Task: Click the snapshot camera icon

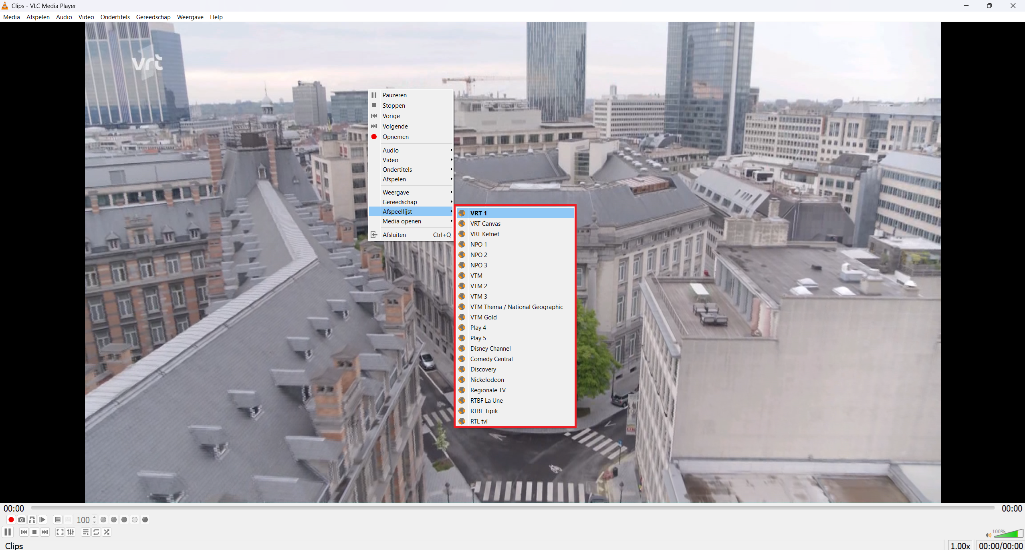Action: pyautogui.click(x=22, y=520)
